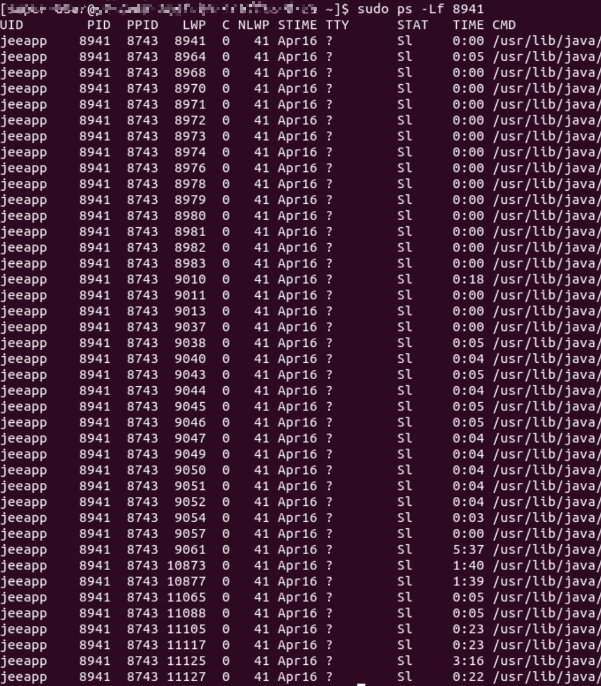Click the typed command 'sudo ps -Lf 8941'
The height and width of the screenshot is (686, 601).
click(x=421, y=9)
